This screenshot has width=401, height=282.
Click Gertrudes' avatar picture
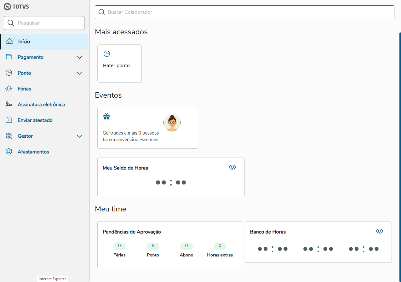172,123
